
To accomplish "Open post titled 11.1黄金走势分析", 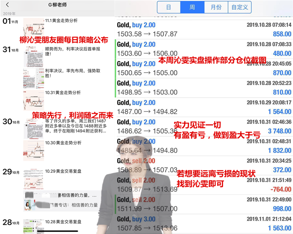I will click(x=61, y=21).
